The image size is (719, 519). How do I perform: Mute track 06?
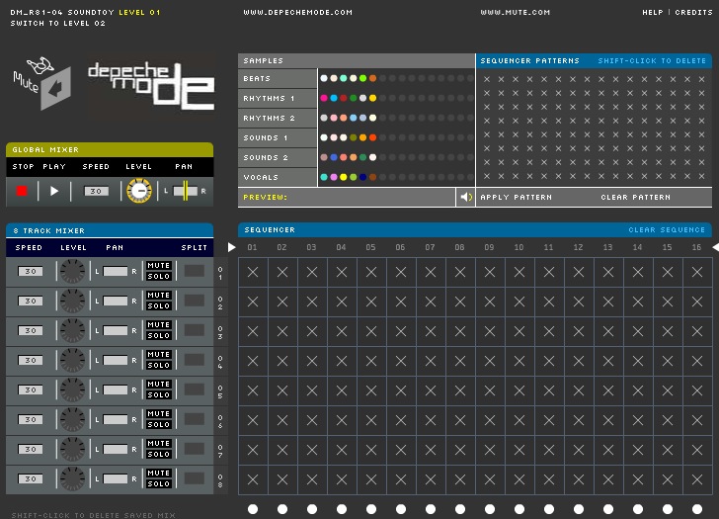point(159,414)
